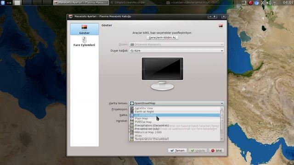Open the application launcher in the panel
The height and width of the screenshot is (165, 294).
3,2
